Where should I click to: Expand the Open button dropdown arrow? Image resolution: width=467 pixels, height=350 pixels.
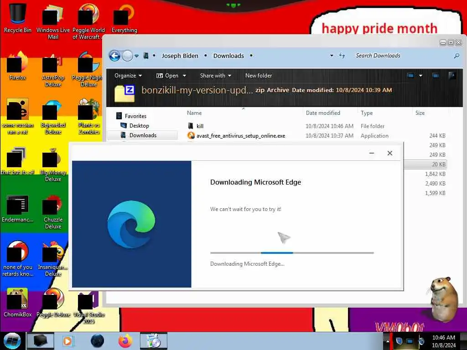184,76
